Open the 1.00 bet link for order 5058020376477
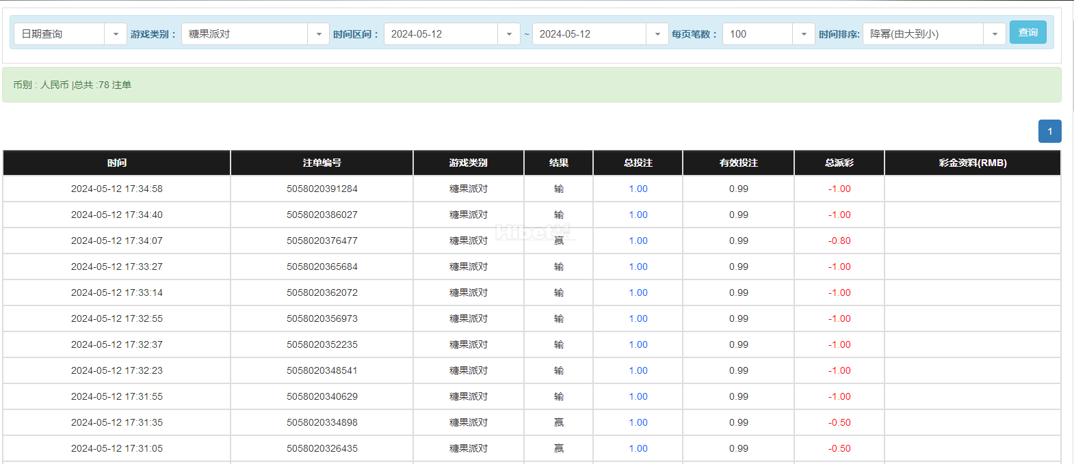The width and height of the screenshot is (1074, 464). coord(638,241)
